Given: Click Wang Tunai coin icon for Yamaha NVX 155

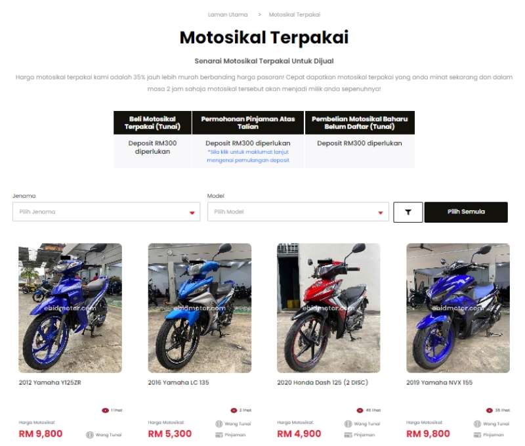Looking at the screenshot, I should 478,424.
